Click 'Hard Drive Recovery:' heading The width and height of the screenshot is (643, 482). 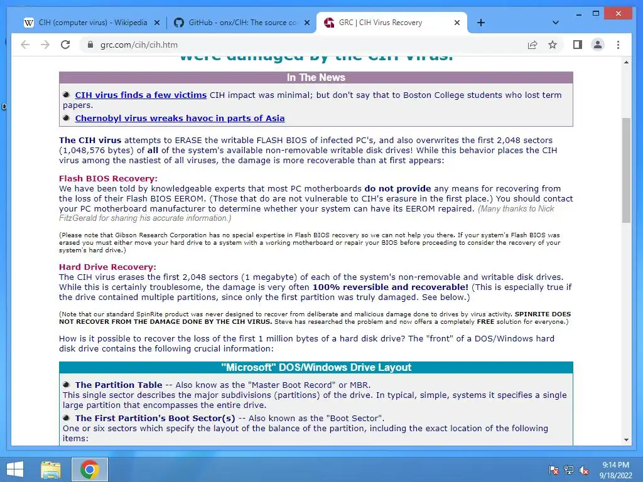[x=107, y=267]
